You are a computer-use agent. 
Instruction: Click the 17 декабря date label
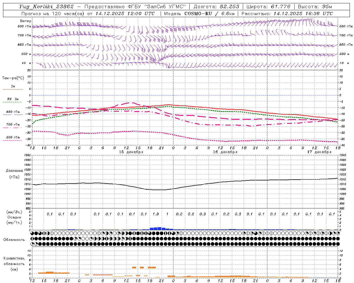tap(319, 152)
